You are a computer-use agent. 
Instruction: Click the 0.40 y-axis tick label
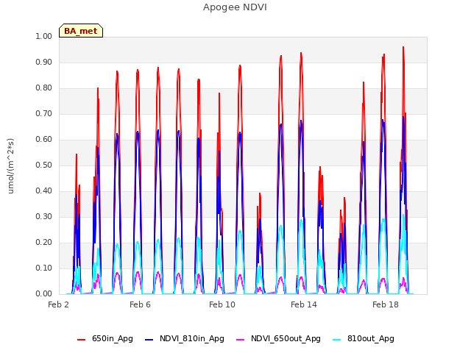(44, 191)
